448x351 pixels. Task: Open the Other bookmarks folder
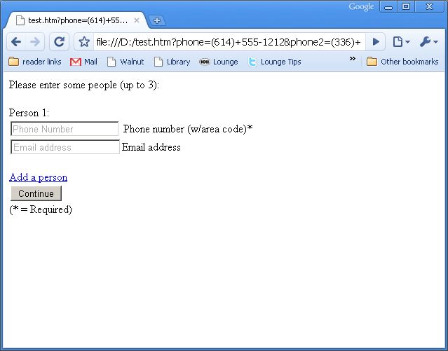(x=402, y=62)
